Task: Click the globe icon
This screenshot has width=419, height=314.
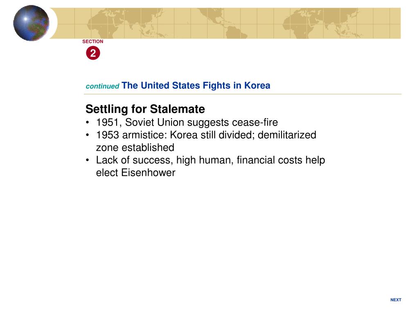Action: point(31,23)
